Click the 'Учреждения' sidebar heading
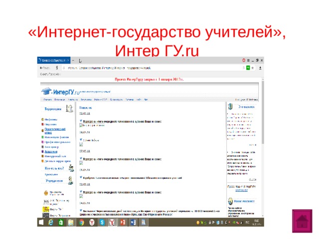 [54, 181]
